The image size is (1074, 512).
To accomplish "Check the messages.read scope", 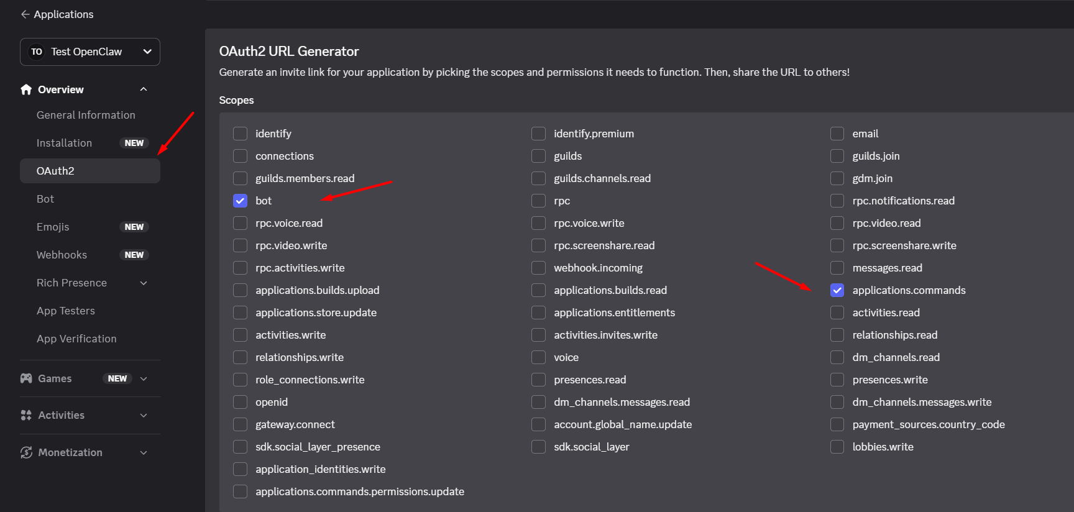I will click(837, 268).
